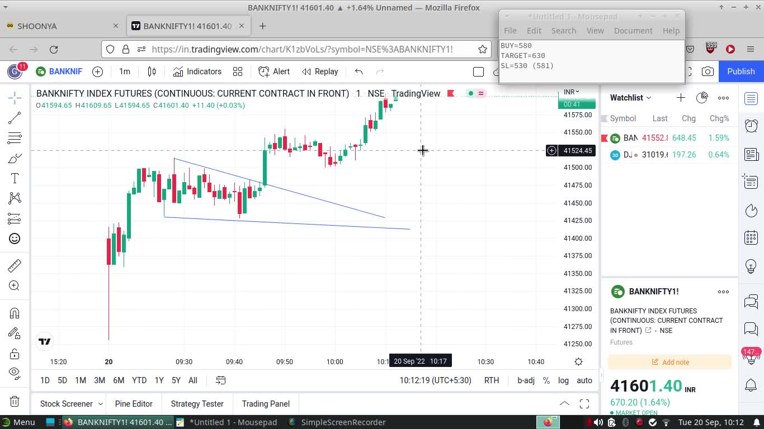Open the BANKNIF symbol search
Image resolution: width=764 pixels, height=429 pixels.
click(59, 71)
